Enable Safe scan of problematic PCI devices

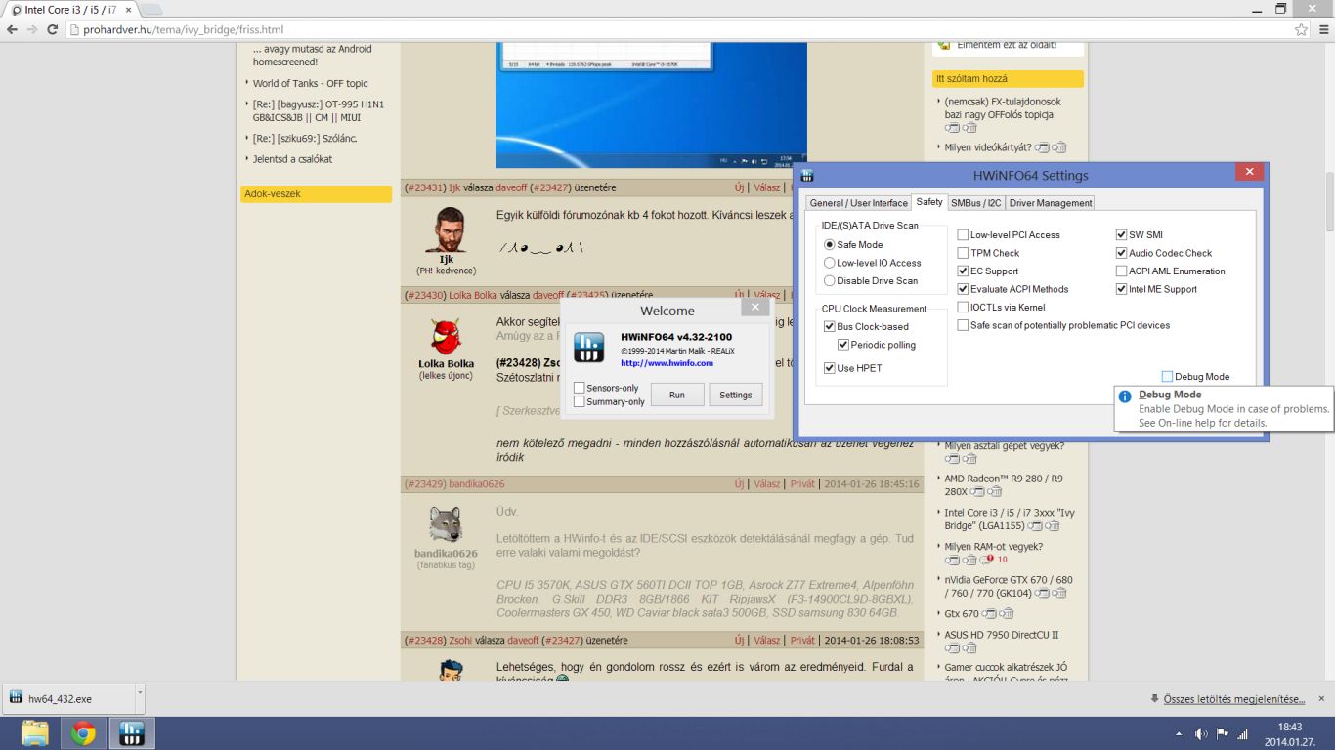[963, 325]
